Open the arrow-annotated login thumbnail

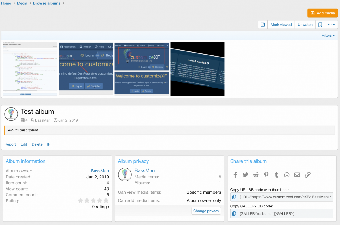tap(86, 69)
